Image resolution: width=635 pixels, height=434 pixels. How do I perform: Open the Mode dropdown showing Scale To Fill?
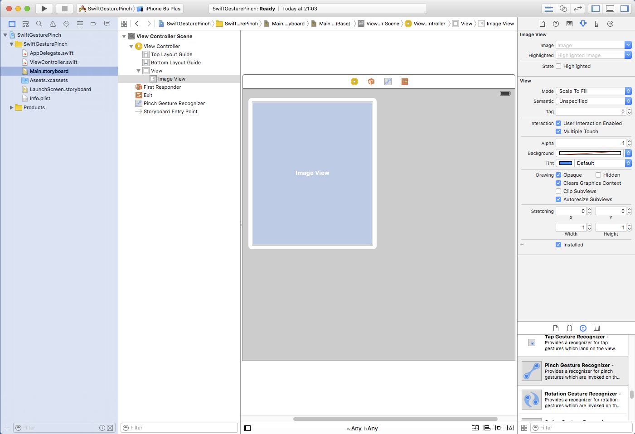[593, 91]
